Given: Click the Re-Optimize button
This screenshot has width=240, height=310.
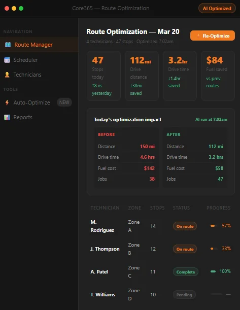Looking at the screenshot, I should pos(213,36).
